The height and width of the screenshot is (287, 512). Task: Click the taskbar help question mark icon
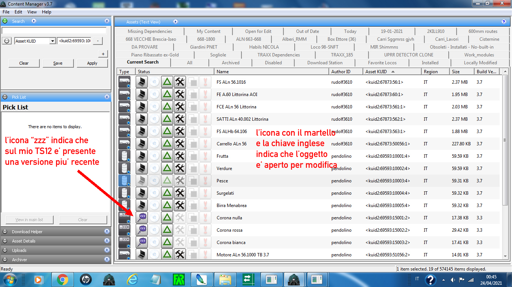[x=431, y=280]
